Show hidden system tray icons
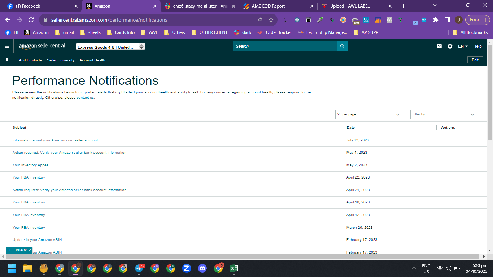This screenshot has width=493, height=277. coord(414,268)
